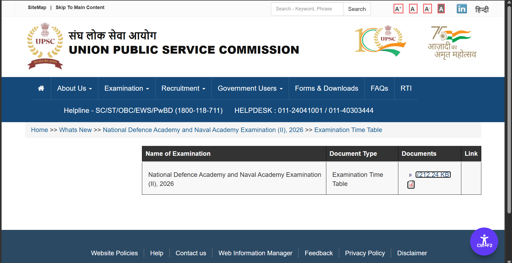Viewport: 512px width, 263px height.
Task: Click the UPSC 100 years logo
Action: point(381,41)
